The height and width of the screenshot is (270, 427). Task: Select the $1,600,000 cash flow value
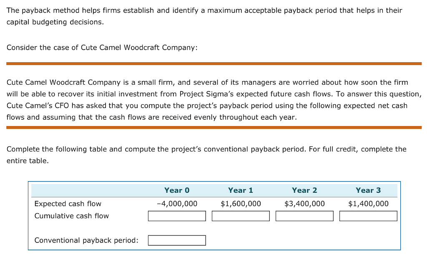coord(241,204)
